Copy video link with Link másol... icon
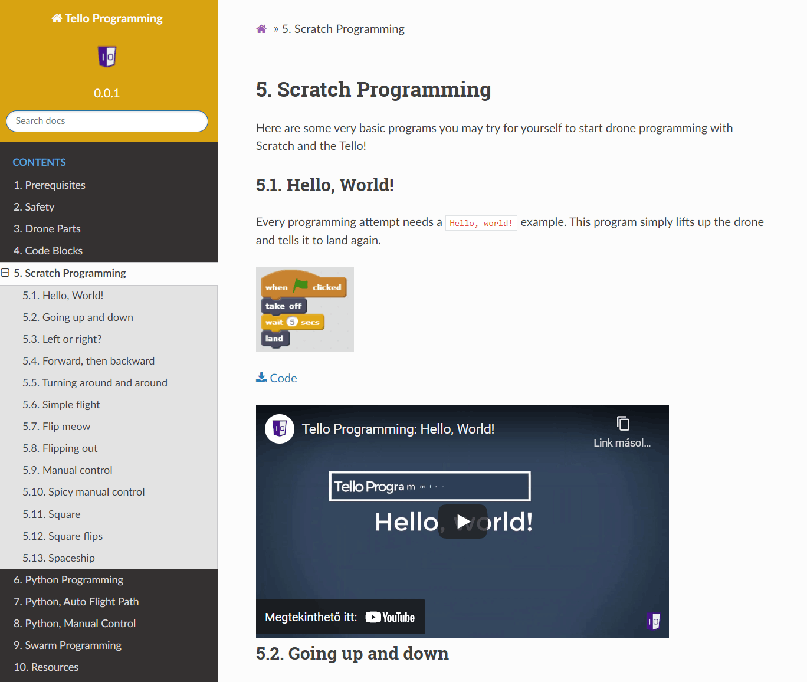Screen dimensions: 807x682 click(x=622, y=432)
